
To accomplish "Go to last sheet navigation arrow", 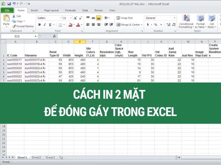I will [x=13, y=157].
